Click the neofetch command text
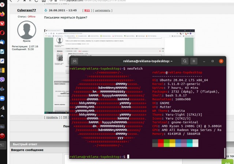The width and height of the screenshot is (234, 164). point(135,69)
